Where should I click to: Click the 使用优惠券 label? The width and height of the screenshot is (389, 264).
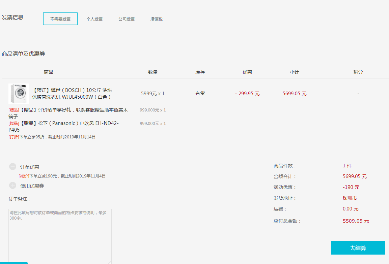tap(32, 186)
